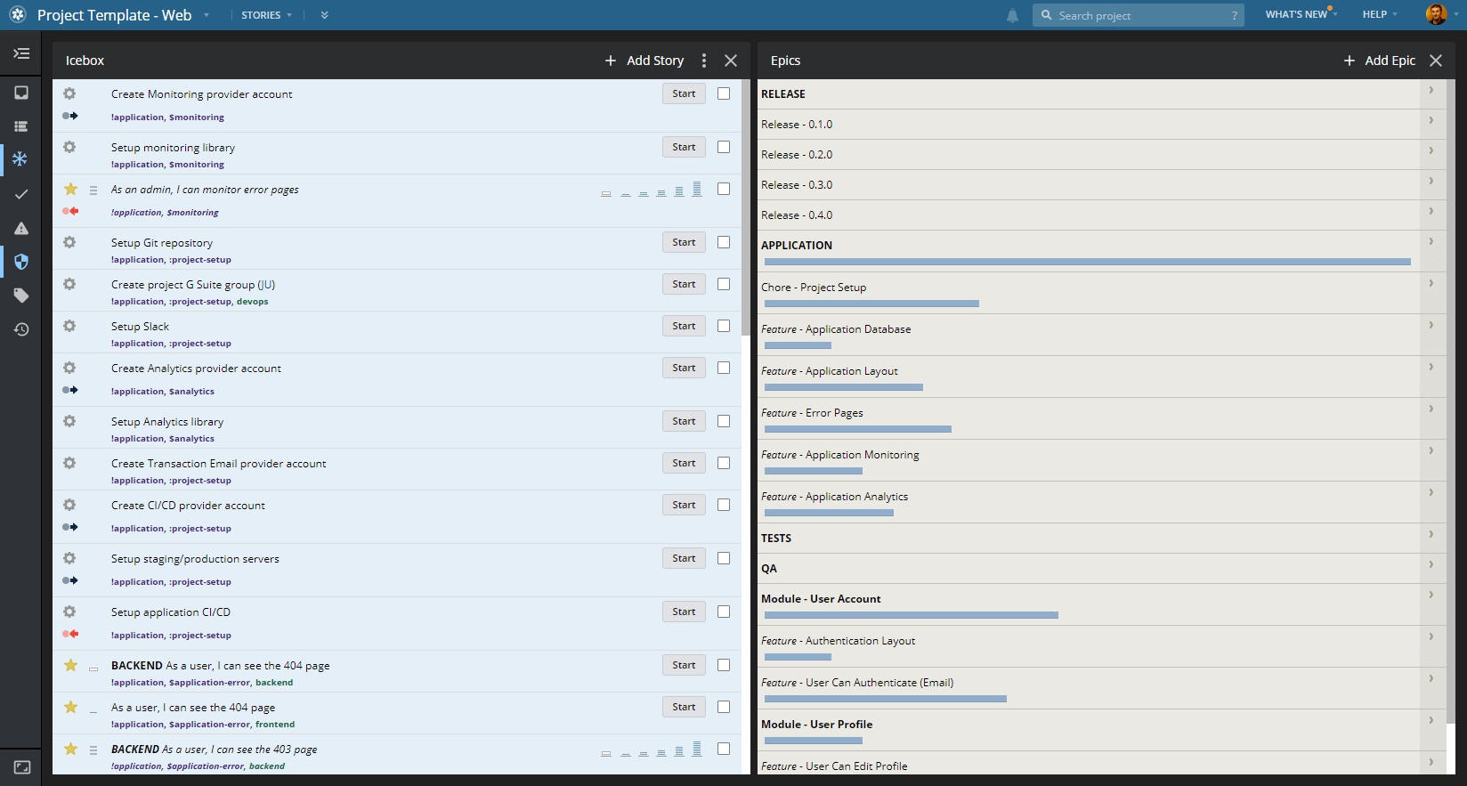The image size is (1467, 786).
Task: Click blocked red arrow icon on Setup application CI/CD
Action: pyautogui.click(x=70, y=634)
